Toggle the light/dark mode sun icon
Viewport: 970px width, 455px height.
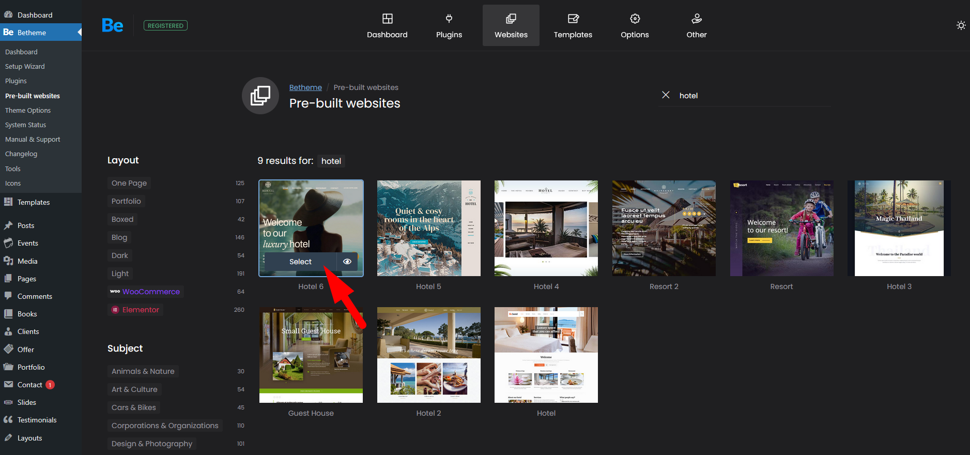pos(961,25)
